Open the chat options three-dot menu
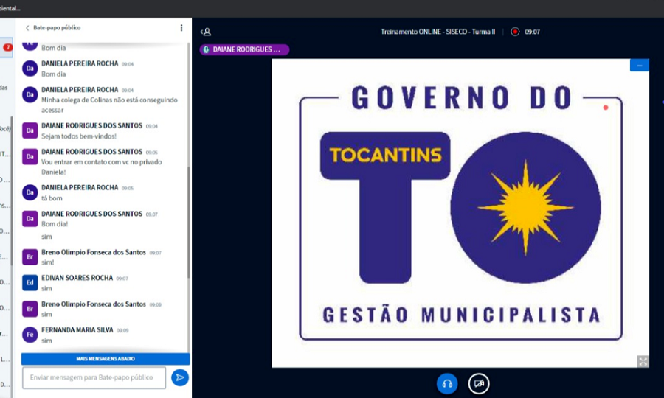Screen dimensions: 664x398 181,28
